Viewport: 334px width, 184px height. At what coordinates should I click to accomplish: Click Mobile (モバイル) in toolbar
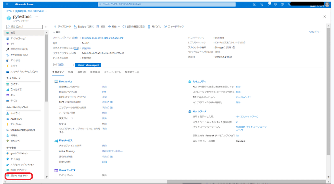point(154,27)
